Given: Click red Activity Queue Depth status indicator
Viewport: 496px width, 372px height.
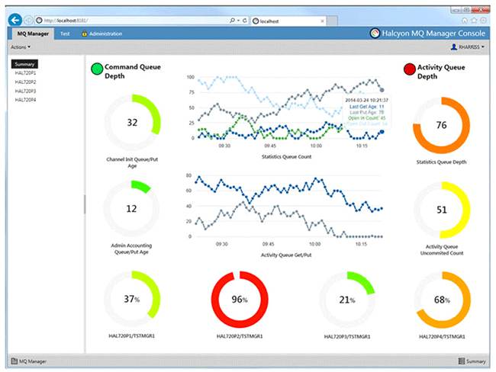Looking at the screenshot, I should point(409,69).
